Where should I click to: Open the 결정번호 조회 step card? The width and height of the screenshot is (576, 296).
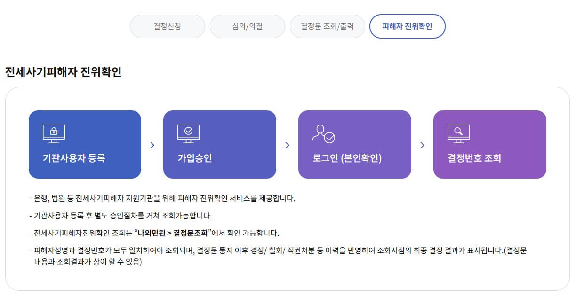(490, 144)
